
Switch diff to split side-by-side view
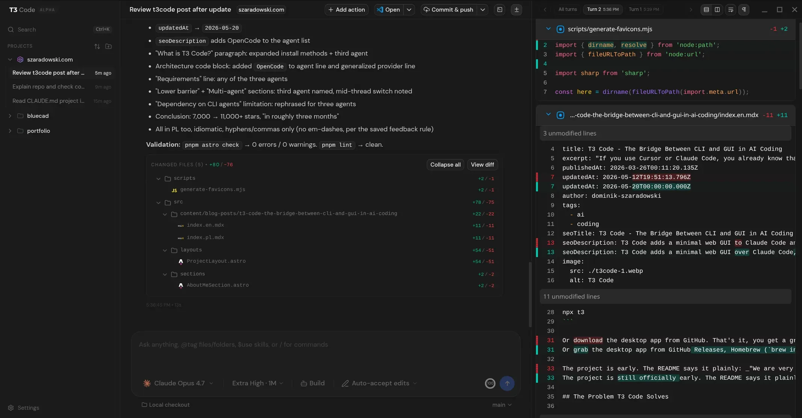coord(717,10)
